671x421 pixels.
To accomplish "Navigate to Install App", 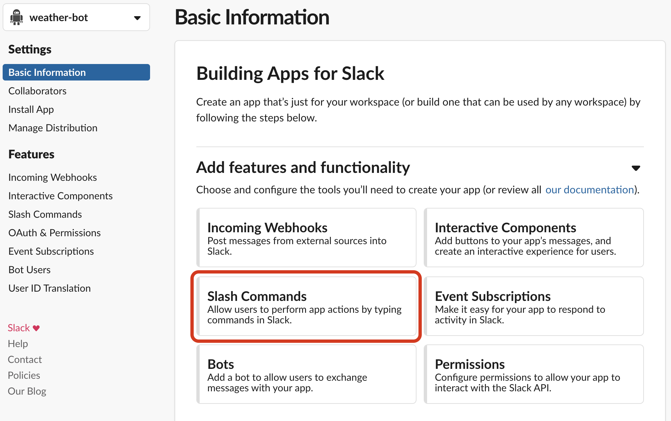I will (31, 109).
